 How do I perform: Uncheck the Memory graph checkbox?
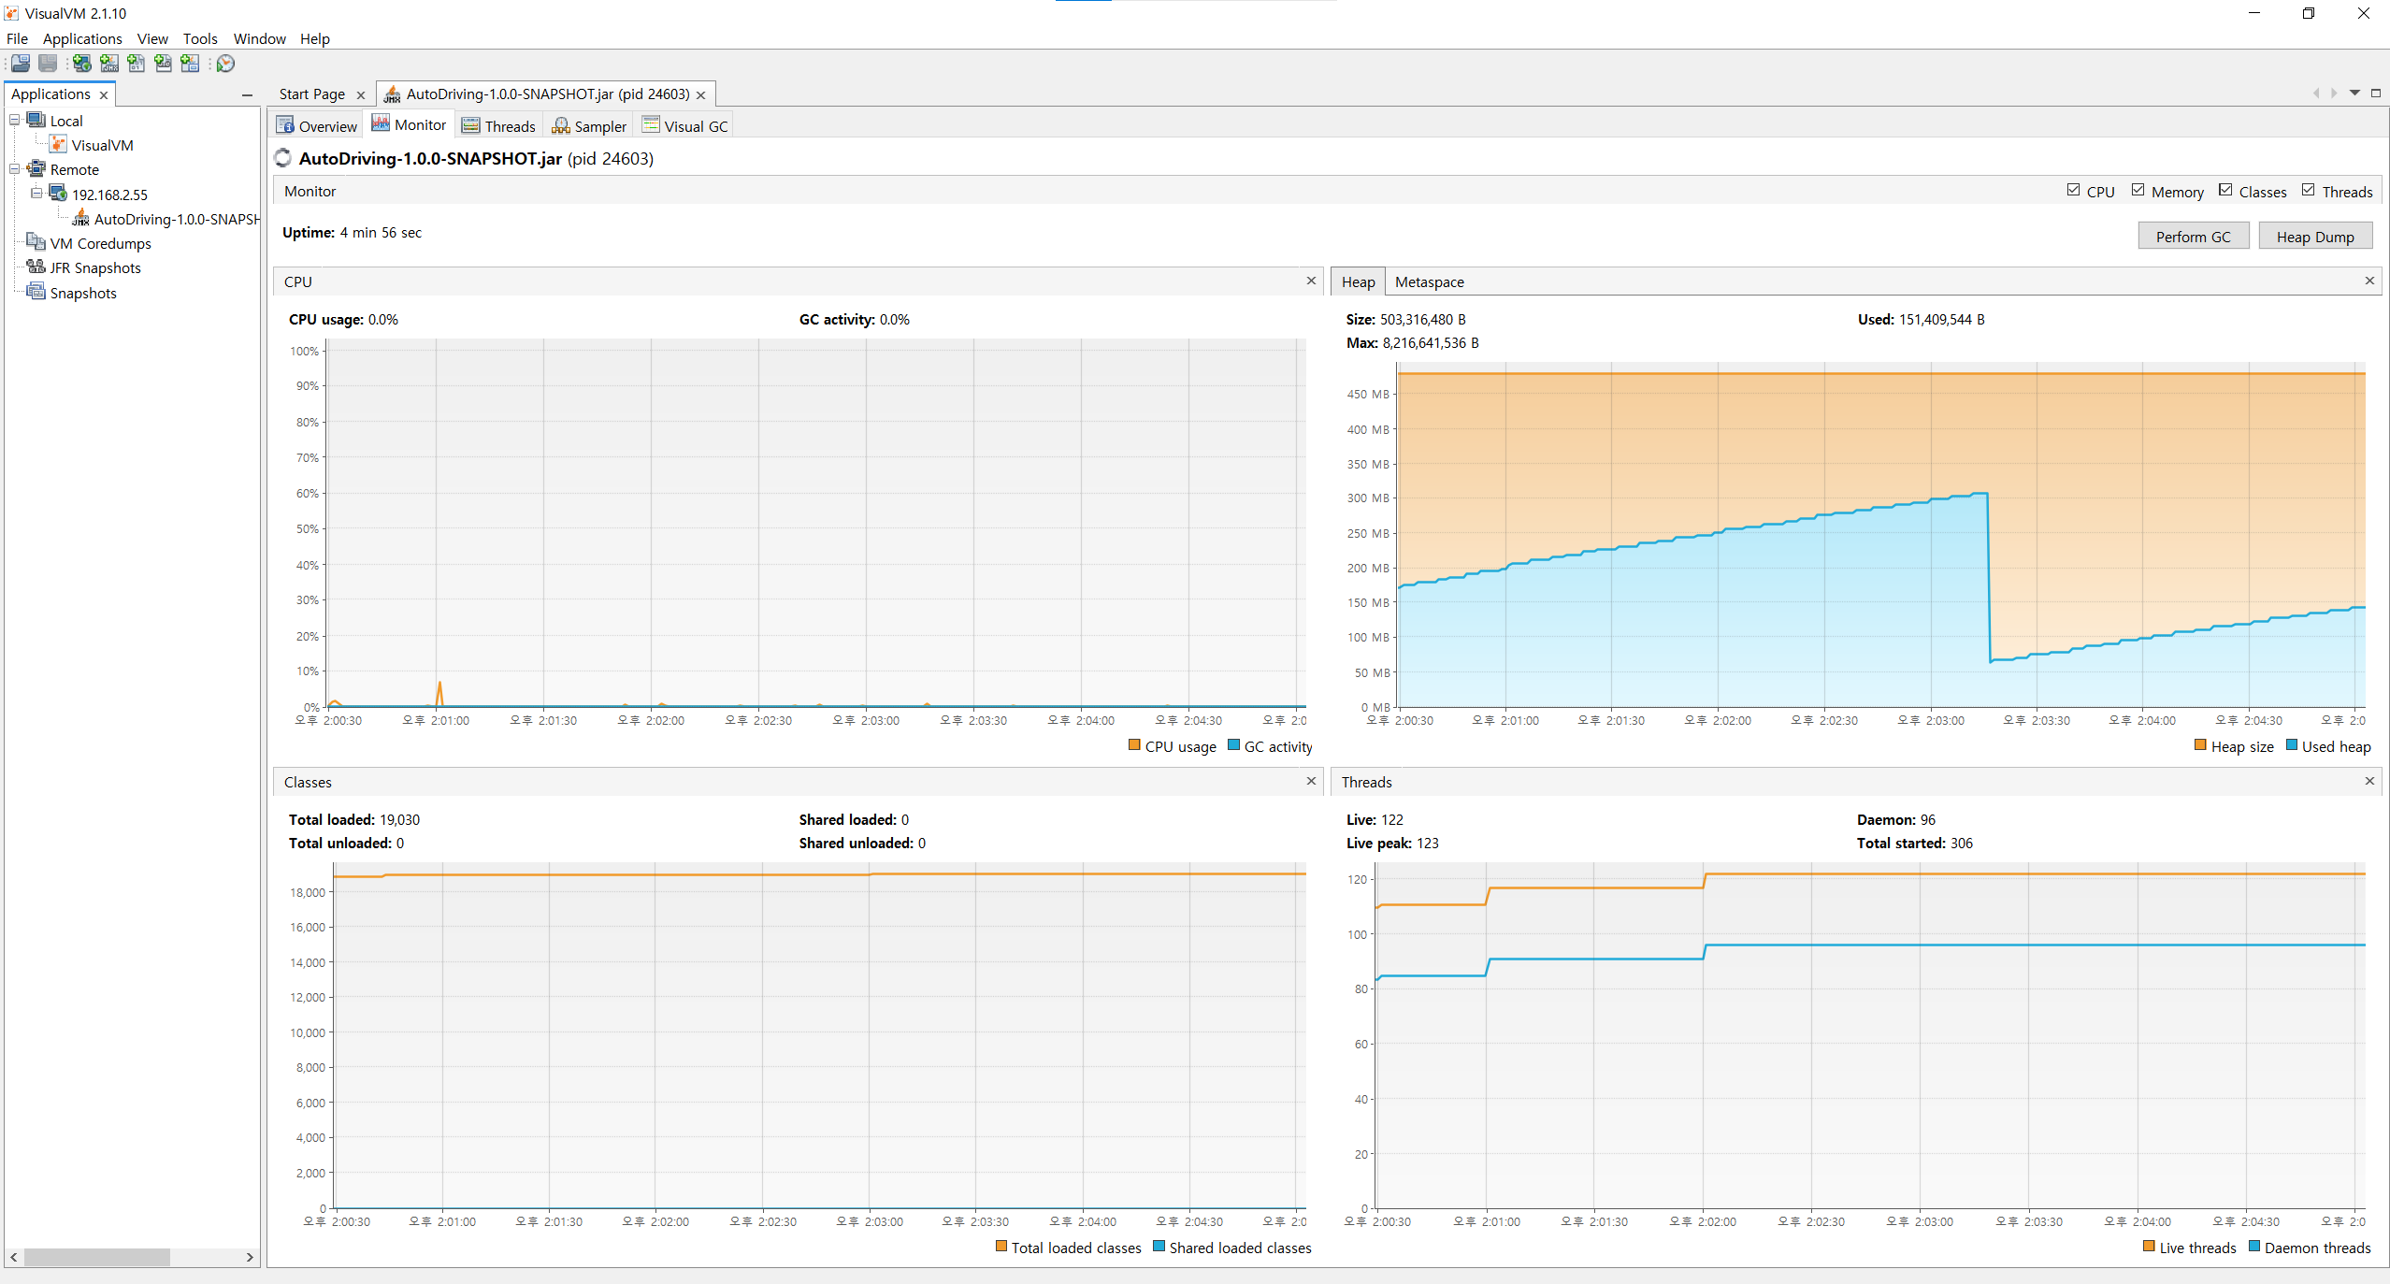[x=2138, y=191]
